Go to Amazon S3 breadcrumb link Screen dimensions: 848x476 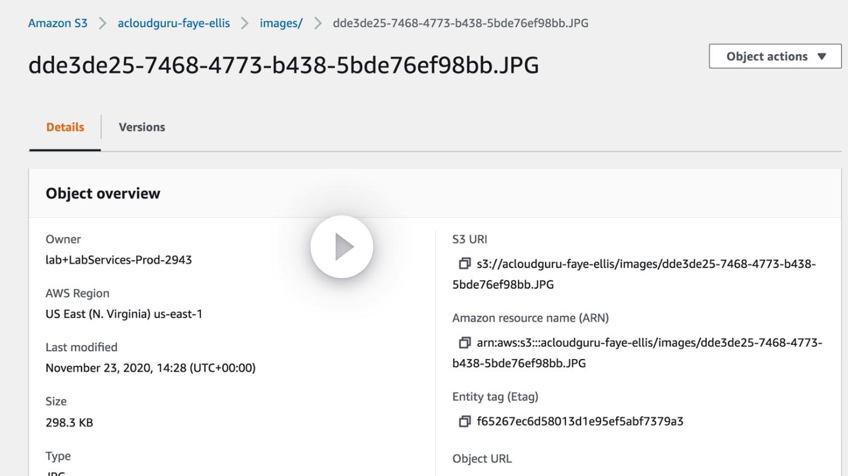pos(58,23)
